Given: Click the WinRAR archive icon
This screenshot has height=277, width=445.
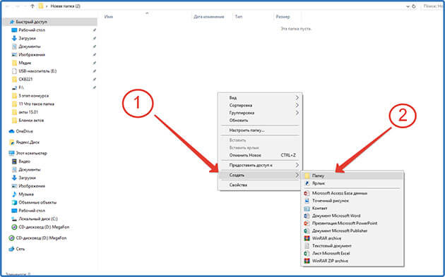Looking at the screenshot, I should click(307, 238).
